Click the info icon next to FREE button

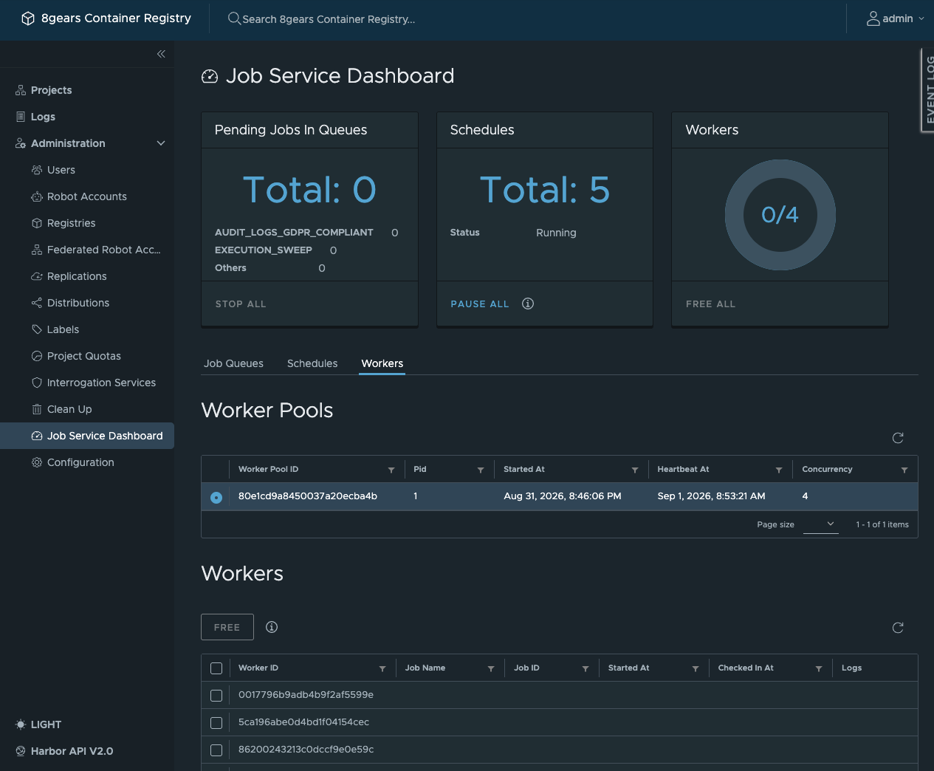pyautogui.click(x=272, y=627)
